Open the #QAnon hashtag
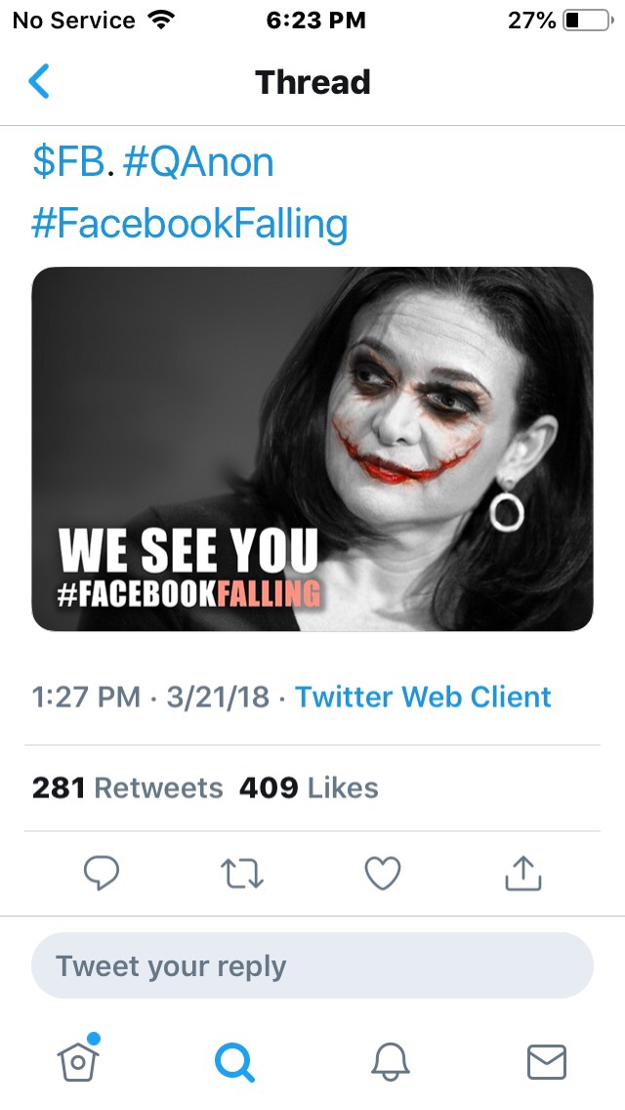 [x=198, y=162]
